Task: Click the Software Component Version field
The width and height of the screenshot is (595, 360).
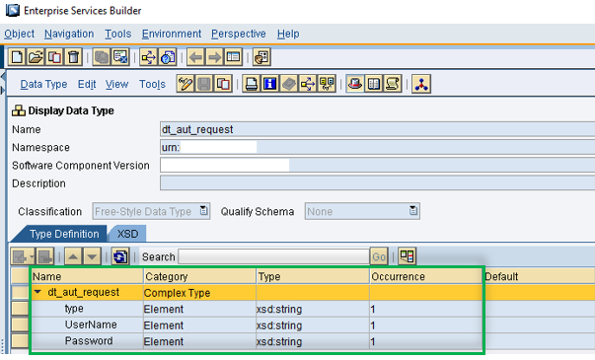Action: (x=378, y=166)
